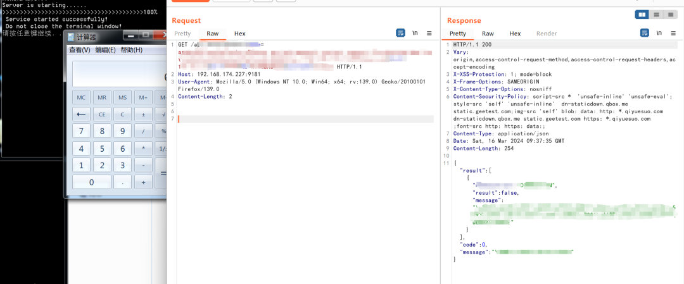Open calculator 帮助(H) menu
Image resolution: width=684 pixels, height=284 pixels.
pyautogui.click(x=131, y=50)
